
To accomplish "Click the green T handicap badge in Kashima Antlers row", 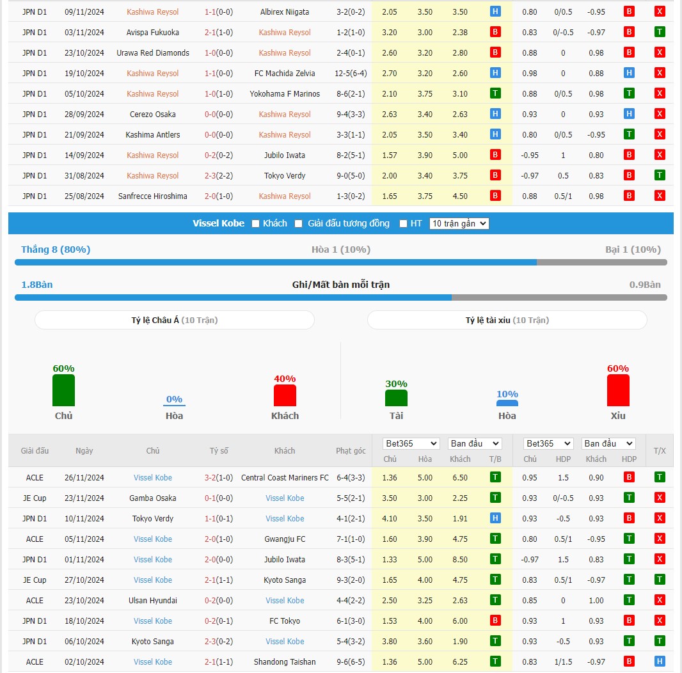I will point(629,134).
